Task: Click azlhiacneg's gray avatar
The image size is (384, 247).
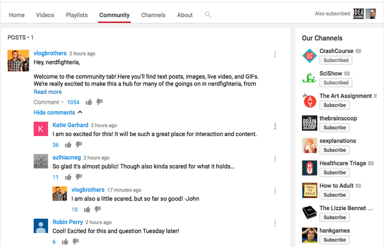Action: [x=41, y=161]
